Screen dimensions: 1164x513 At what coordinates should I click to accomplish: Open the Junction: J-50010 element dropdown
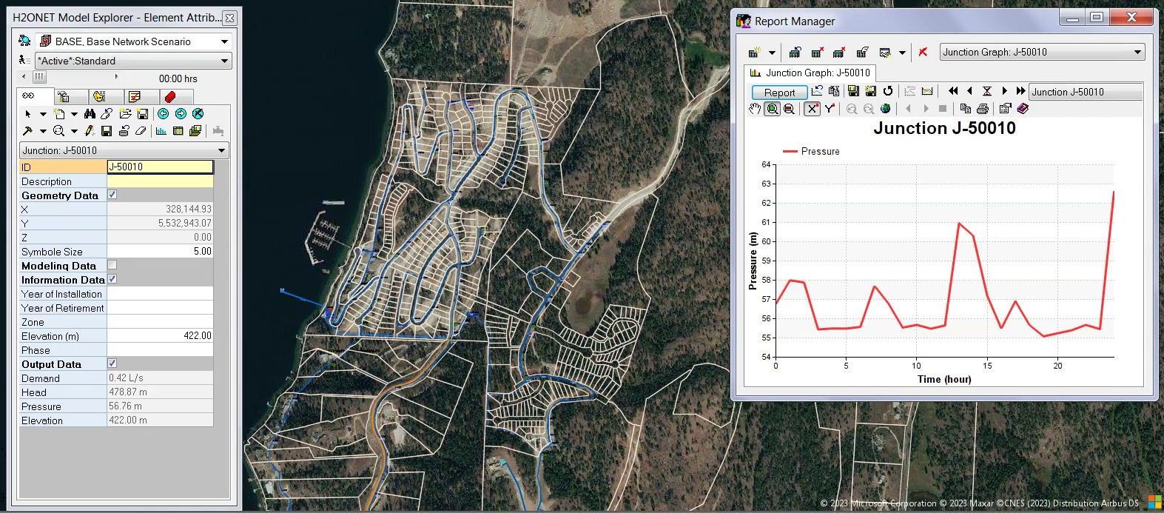coord(124,150)
